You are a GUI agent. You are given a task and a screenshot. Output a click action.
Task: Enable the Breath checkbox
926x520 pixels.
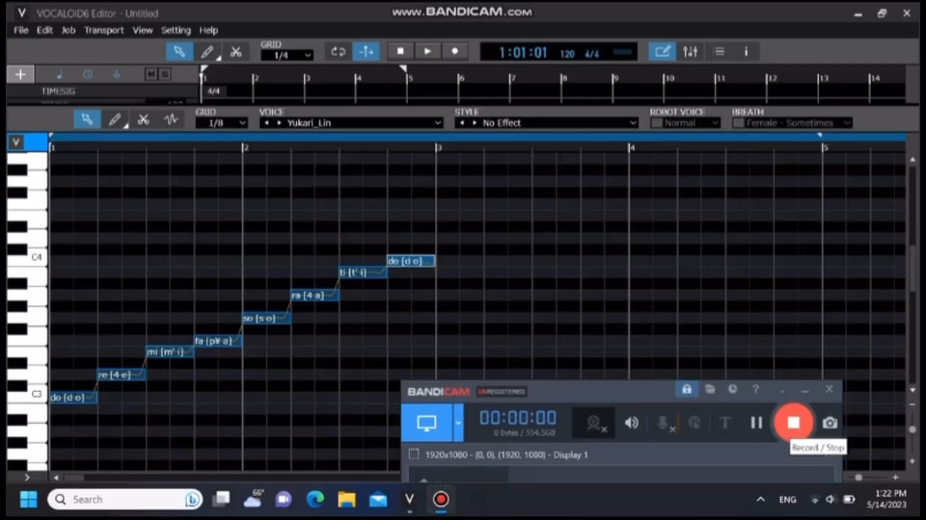pyautogui.click(x=738, y=122)
